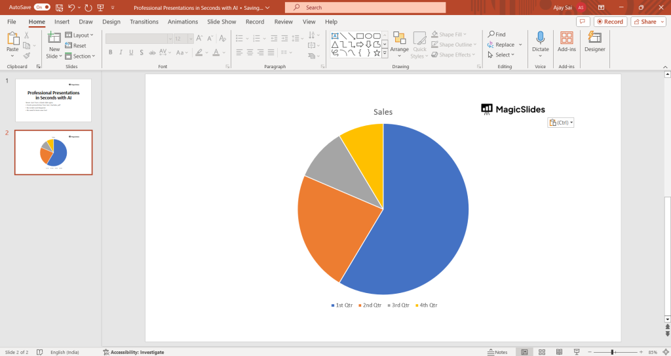
Task: Open the Comments icon
Action: coord(583,22)
